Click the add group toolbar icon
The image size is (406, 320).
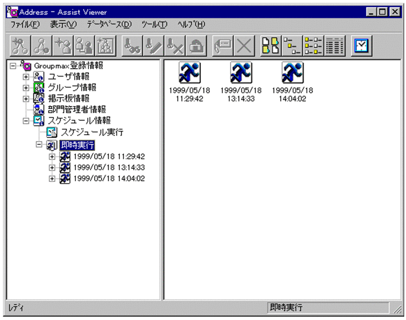click(106, 46)
